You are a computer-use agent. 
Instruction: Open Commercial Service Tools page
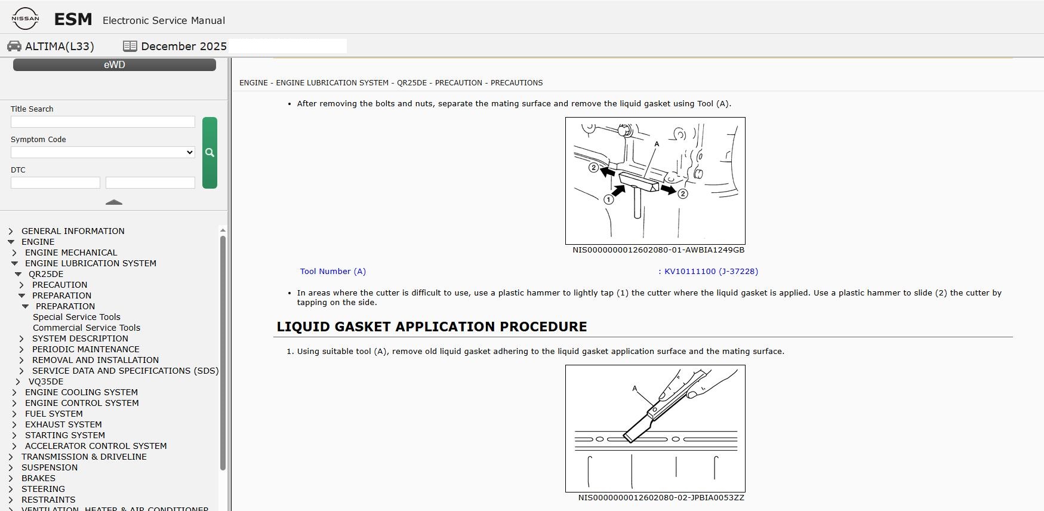click(x=87, y=328)
